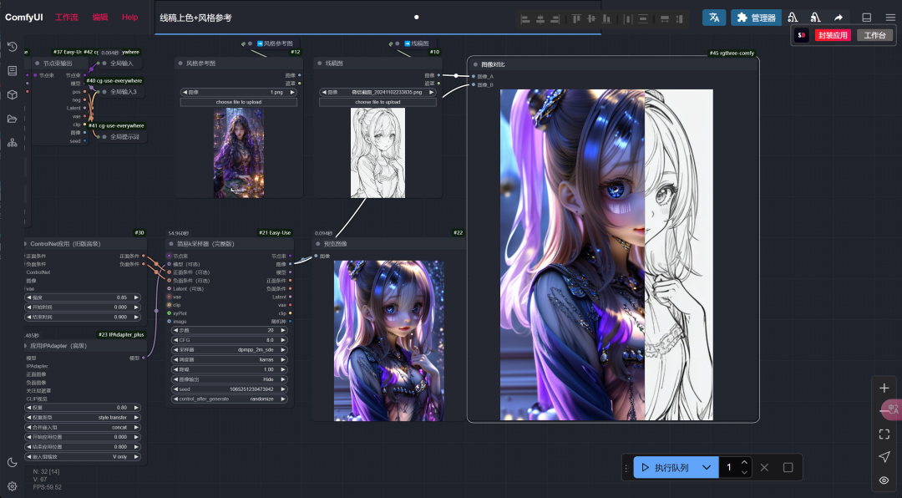The width and height of the screenshot is (902, 498).
Task: Open the queue history sidebar icon
Action: [12, 47]
